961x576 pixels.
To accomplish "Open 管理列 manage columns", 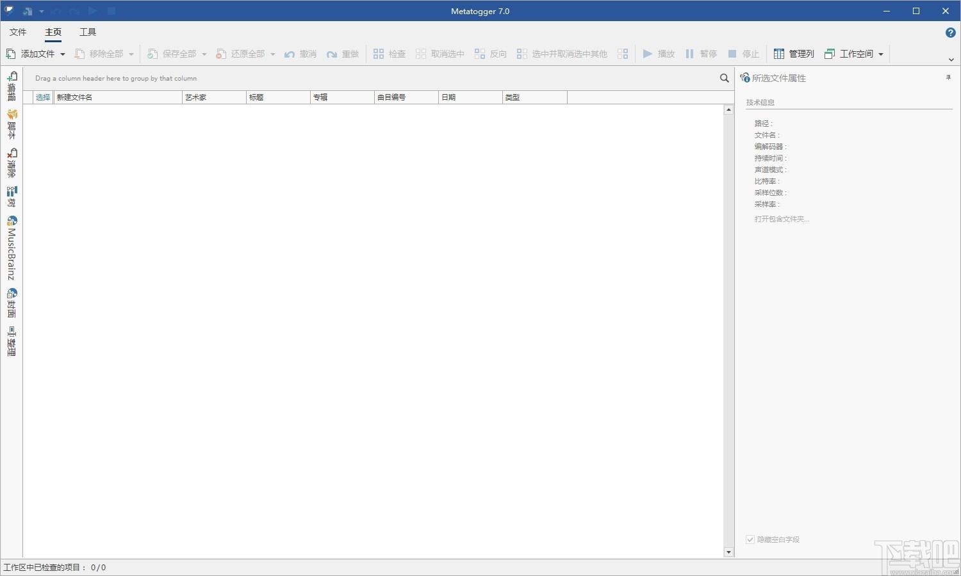I will 794,54.
